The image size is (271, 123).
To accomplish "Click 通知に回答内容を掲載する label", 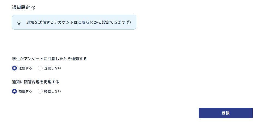I will click(35, 82).
